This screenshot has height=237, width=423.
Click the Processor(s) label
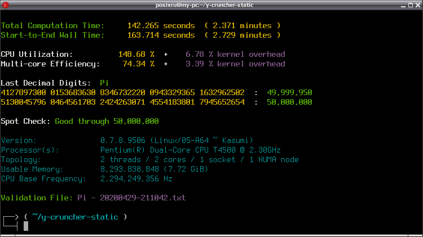point(30,150)
